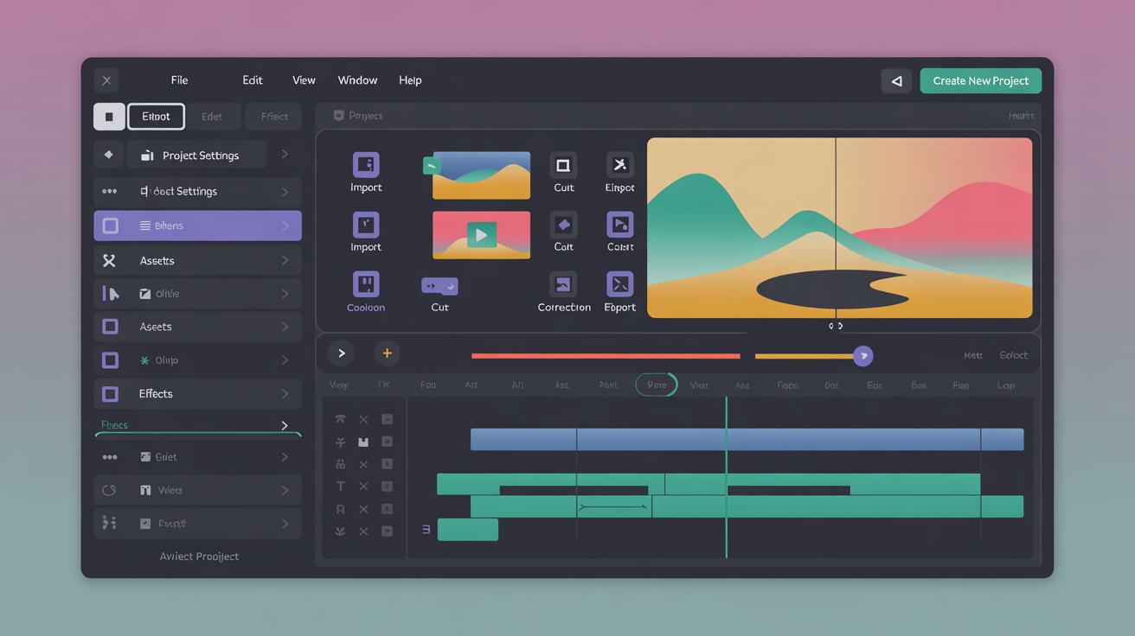
Task: Select the blue clip on the timeline
Action: [x=747, y=439]
